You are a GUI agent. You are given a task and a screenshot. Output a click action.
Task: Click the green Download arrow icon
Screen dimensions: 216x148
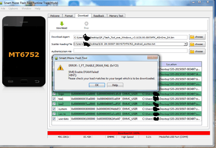[x=62, y=24]
